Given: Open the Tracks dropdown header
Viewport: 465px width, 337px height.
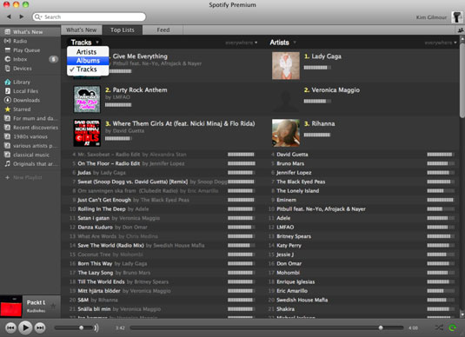Looking at the screenshot, I should click(84, 43).
